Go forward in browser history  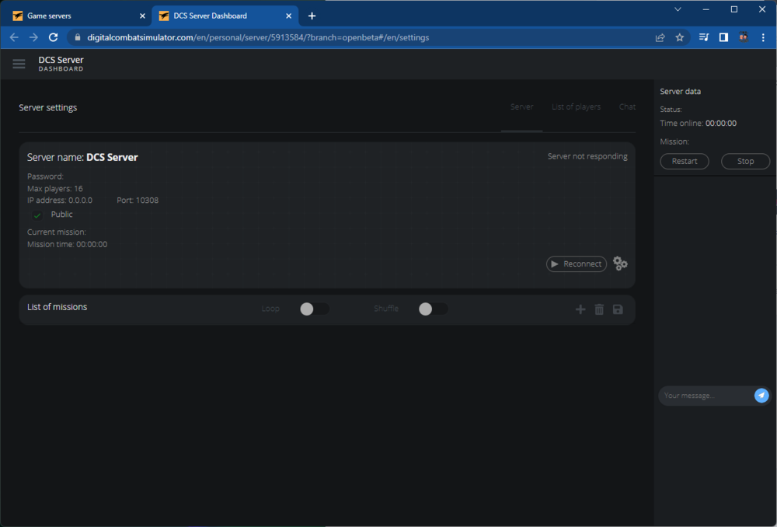pyautogui.click(x=33, y=37)
